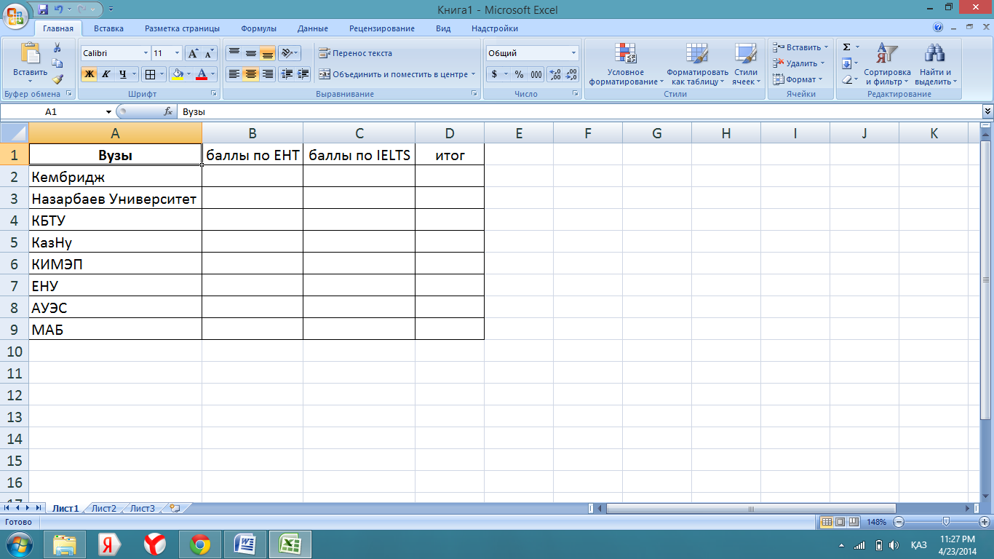994x559 pixels.
Task: Apply the red font color A icon
Action: pos(202,74)
